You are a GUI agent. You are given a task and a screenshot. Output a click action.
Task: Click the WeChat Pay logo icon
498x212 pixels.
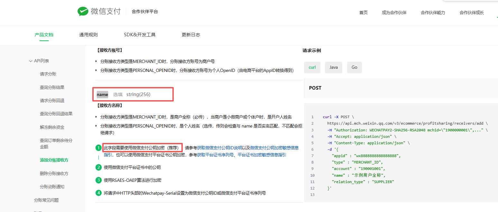[83, 12]
